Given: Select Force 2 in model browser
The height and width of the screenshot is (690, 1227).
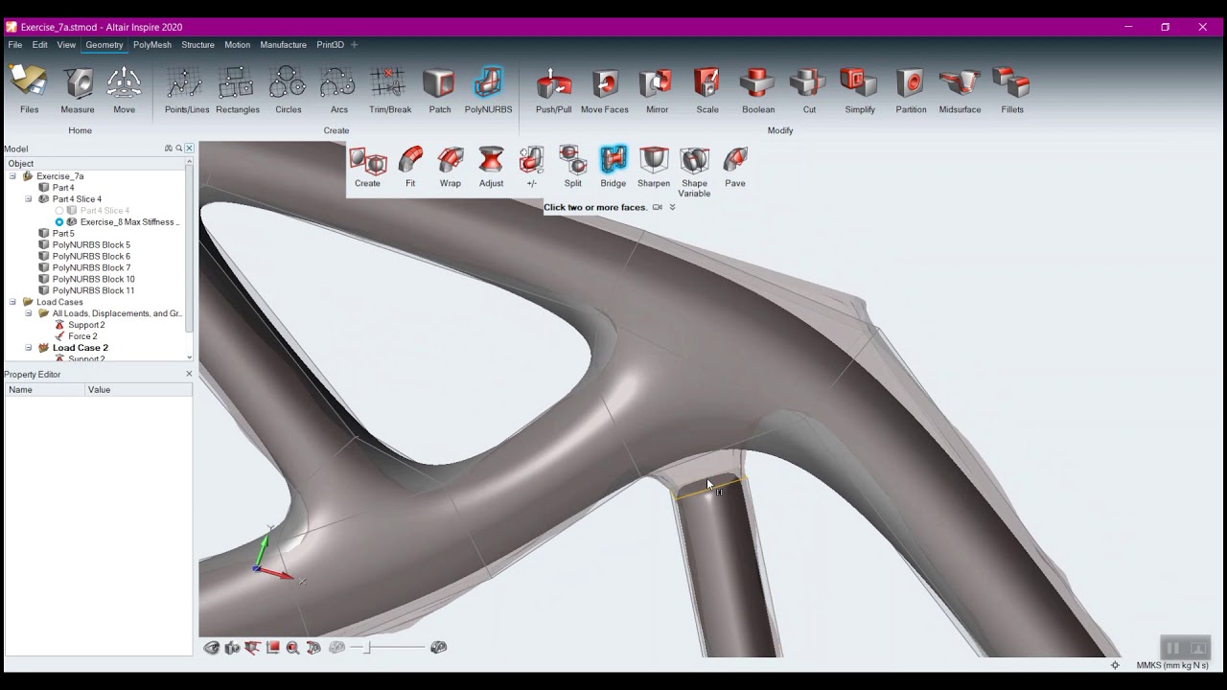Looking at the screenshot, I should 82,336.
